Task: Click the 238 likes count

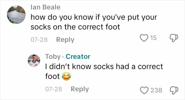Action: coord(156,90)
